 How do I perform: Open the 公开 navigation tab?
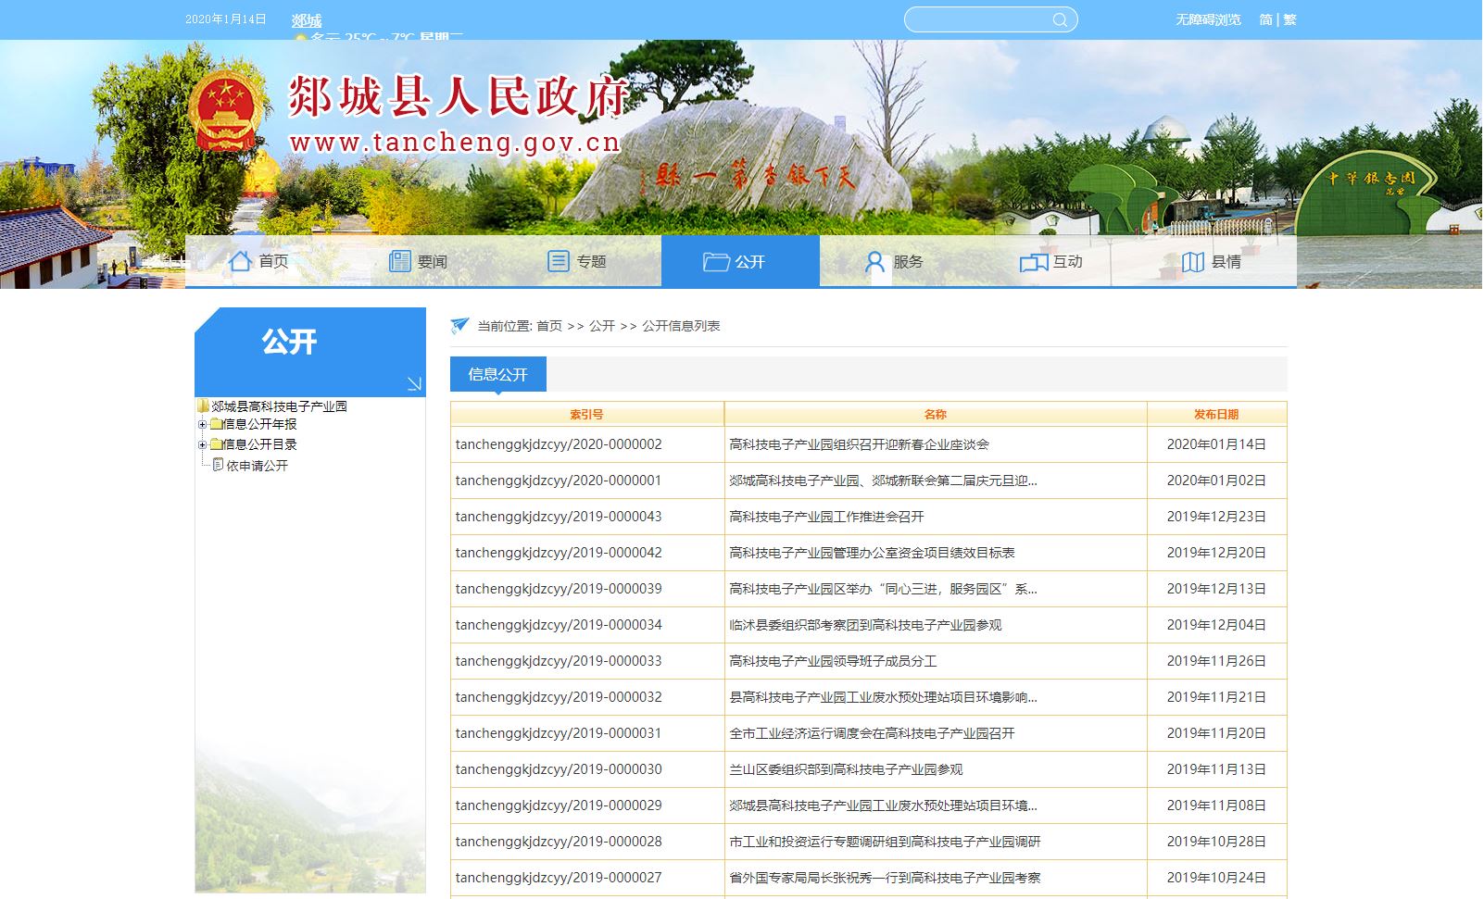pos(739,262)
